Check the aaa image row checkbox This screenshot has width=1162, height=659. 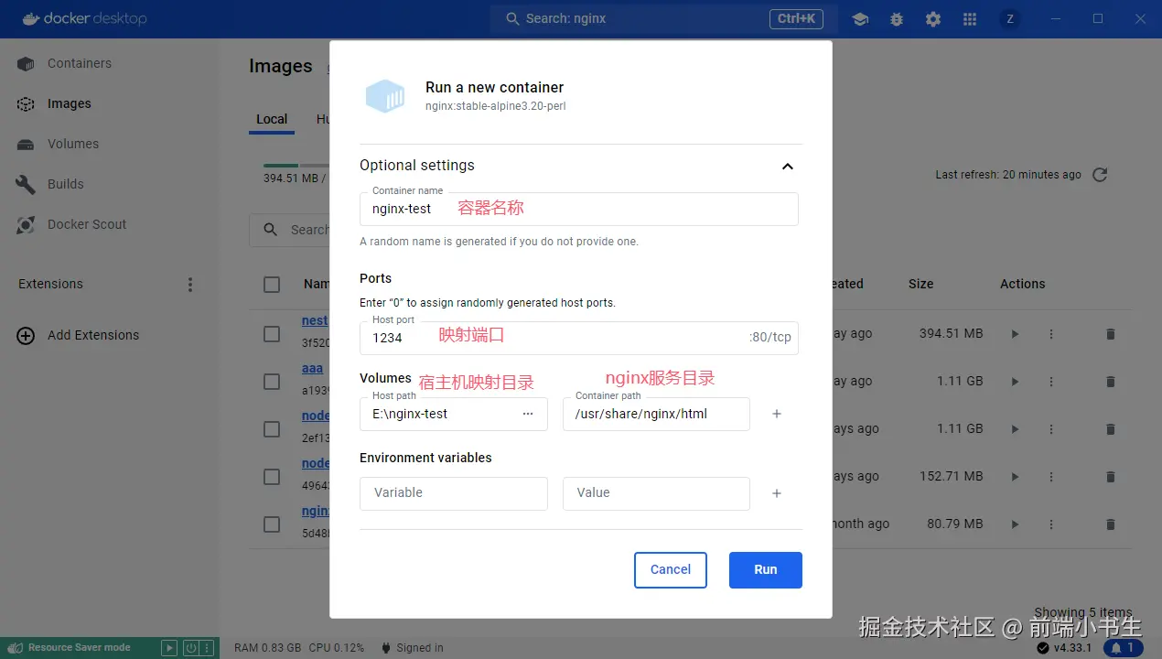pos(272,382)
